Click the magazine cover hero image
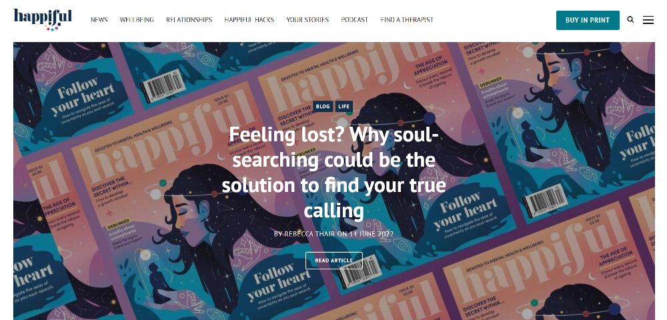Image resolution: width=667 pixels, height=320 pixels. tap(334, 181)
